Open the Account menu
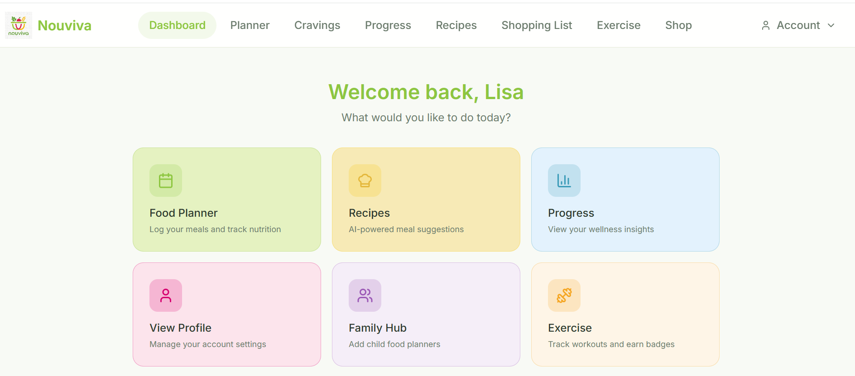 (798, 25)
